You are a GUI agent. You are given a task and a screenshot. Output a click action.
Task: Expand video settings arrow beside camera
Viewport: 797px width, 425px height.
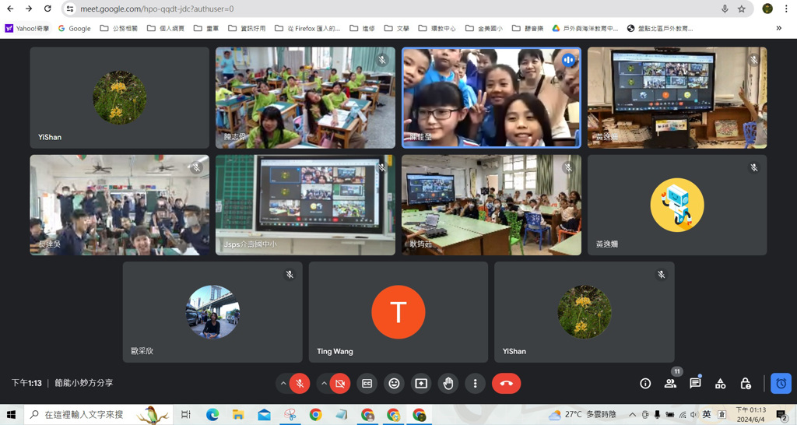(x=324, y=383)
